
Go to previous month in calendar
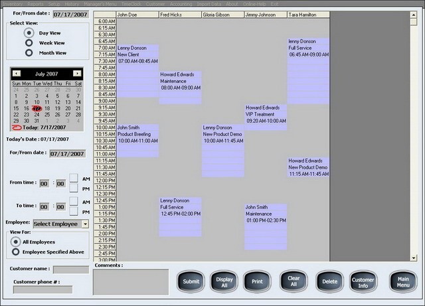pyautogui.click(x=17, y=73)
